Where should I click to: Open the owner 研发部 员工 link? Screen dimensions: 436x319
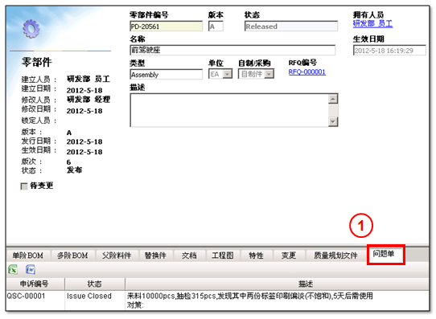(x=372, y=23)
